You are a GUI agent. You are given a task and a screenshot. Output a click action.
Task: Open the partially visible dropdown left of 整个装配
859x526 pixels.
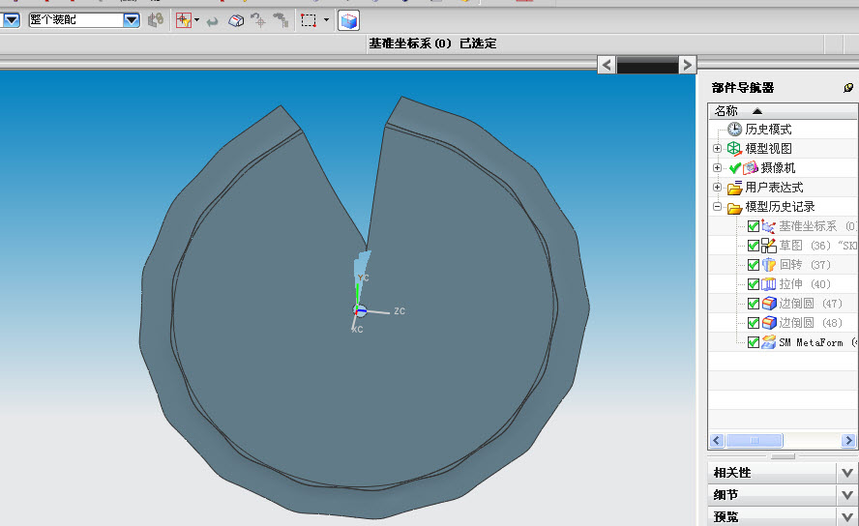(x=11, y=20)
